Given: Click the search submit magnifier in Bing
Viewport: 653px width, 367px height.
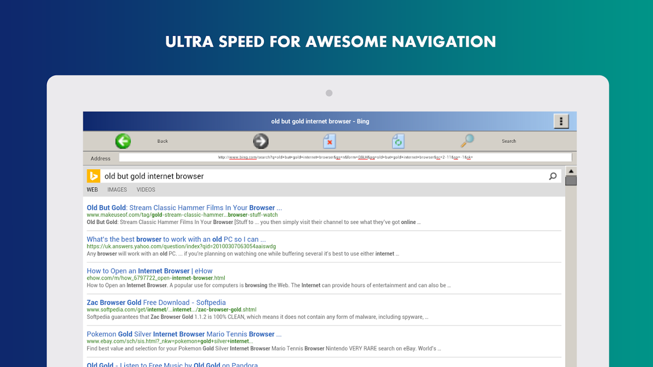Looking at the screenshot, I should click(553, 176).
